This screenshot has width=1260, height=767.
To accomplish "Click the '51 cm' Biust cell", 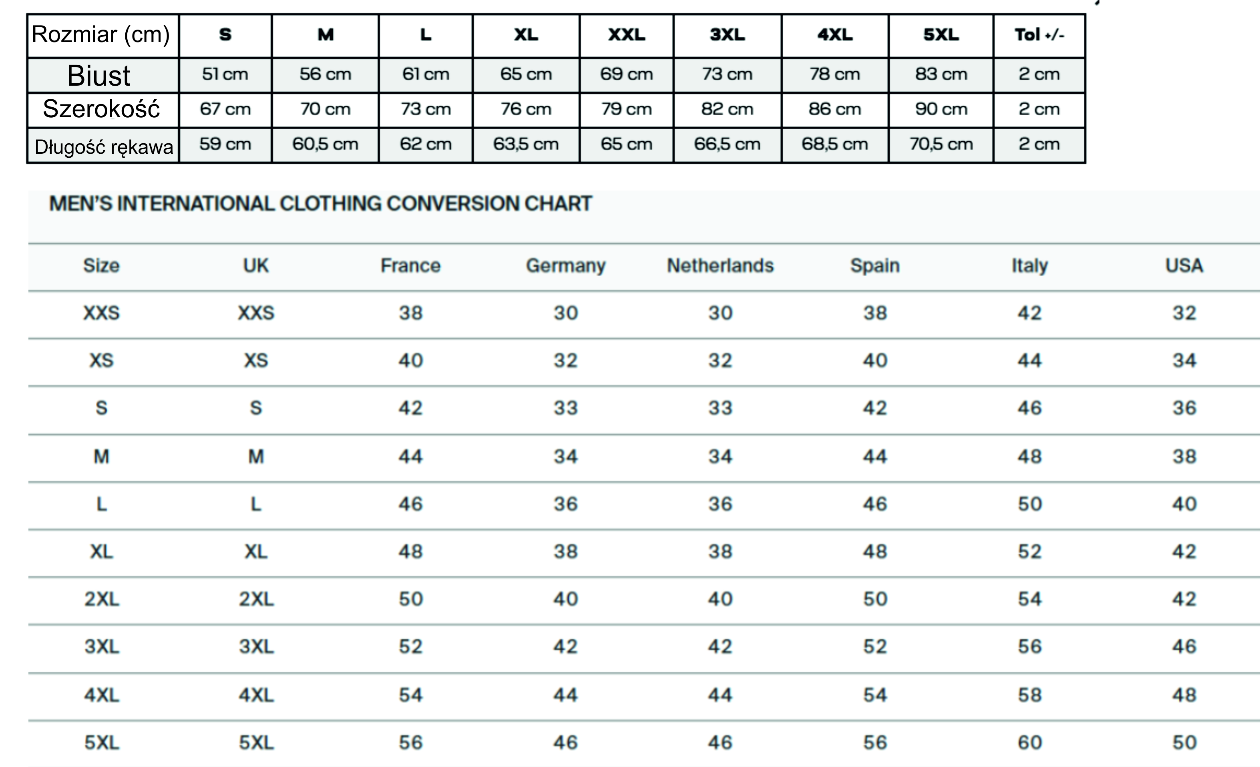I will pos(225,74).
